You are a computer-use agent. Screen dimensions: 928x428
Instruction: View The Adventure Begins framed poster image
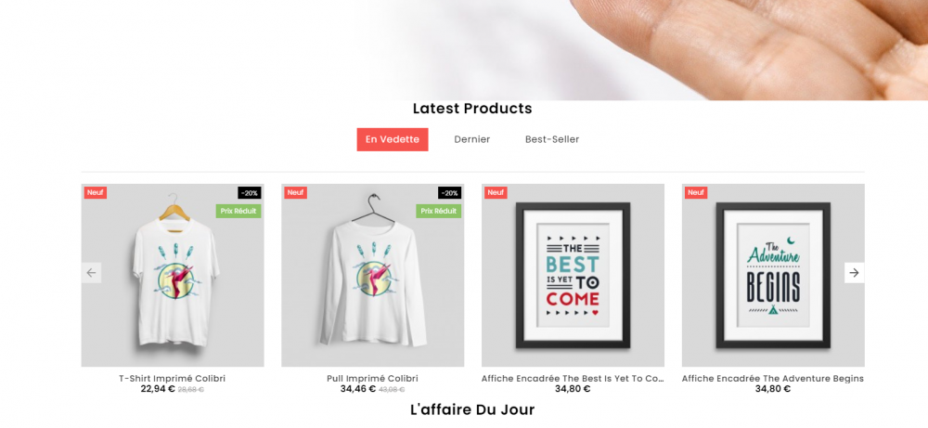point(773,275)
